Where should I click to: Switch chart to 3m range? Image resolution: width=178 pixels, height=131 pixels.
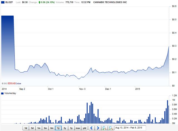tap(45, 128)
